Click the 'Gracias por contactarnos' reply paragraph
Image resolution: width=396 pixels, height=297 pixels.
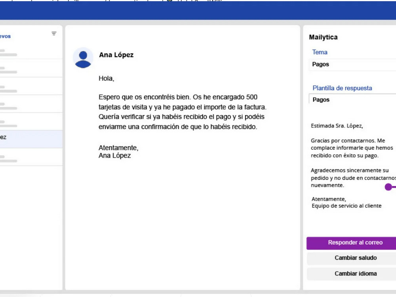[352, 148]
